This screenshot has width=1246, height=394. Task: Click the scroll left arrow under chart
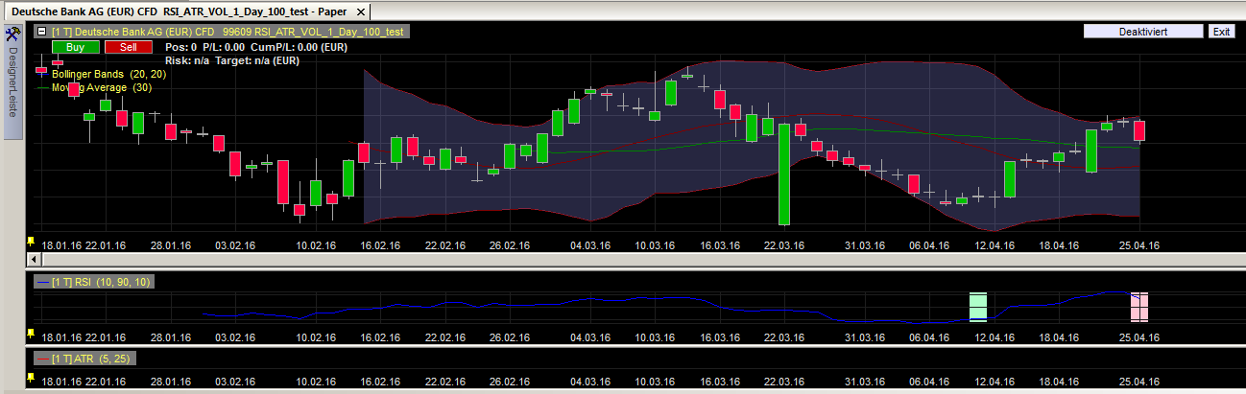click(34, 259)
